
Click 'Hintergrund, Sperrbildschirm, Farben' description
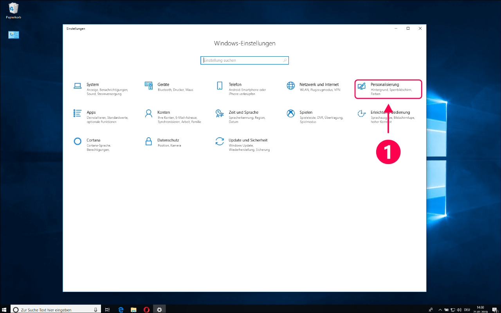(x=391, y=92)
